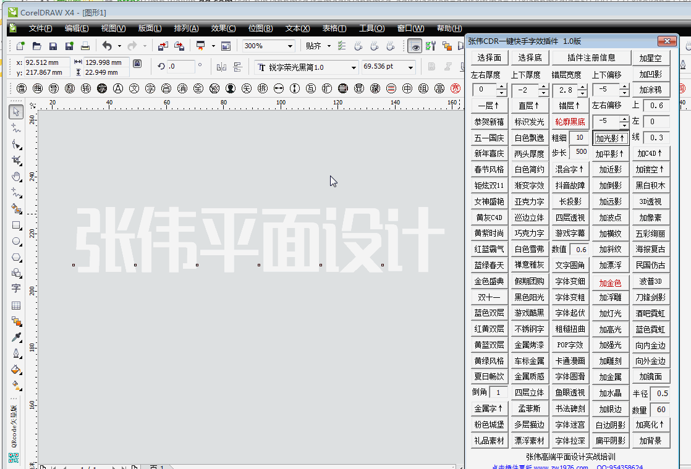The height and width of the screenshot is (469, 691).
Task: Click the red 轮廓黑底 button
Action: [x=570, y=122]
